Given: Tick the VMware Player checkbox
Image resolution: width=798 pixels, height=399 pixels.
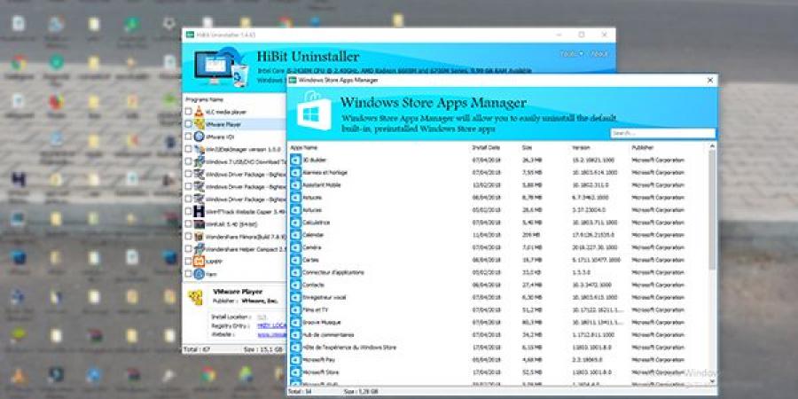Looking at the screenshot, I should [188, 123].
